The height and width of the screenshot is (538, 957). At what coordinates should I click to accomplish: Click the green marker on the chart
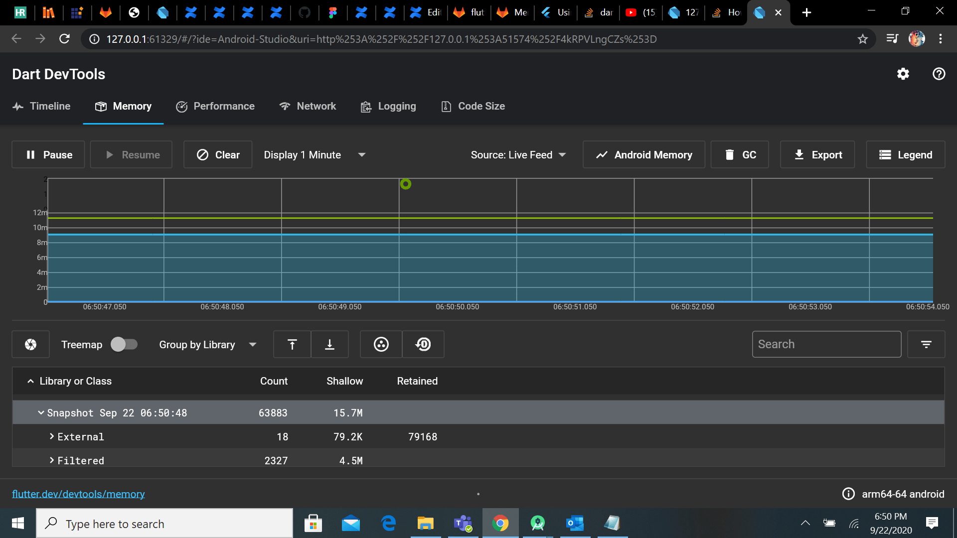(406, 184)
